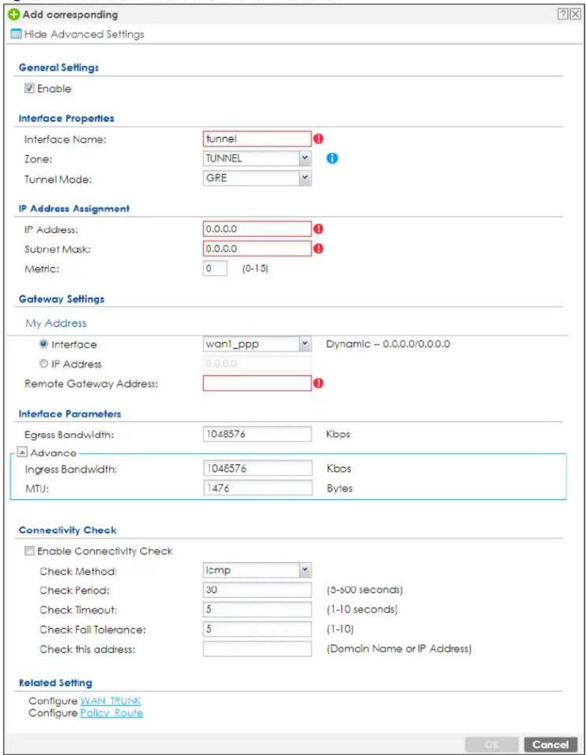
Task: Click the Connectivity Check section heading
Action: [x=68, y=530]
